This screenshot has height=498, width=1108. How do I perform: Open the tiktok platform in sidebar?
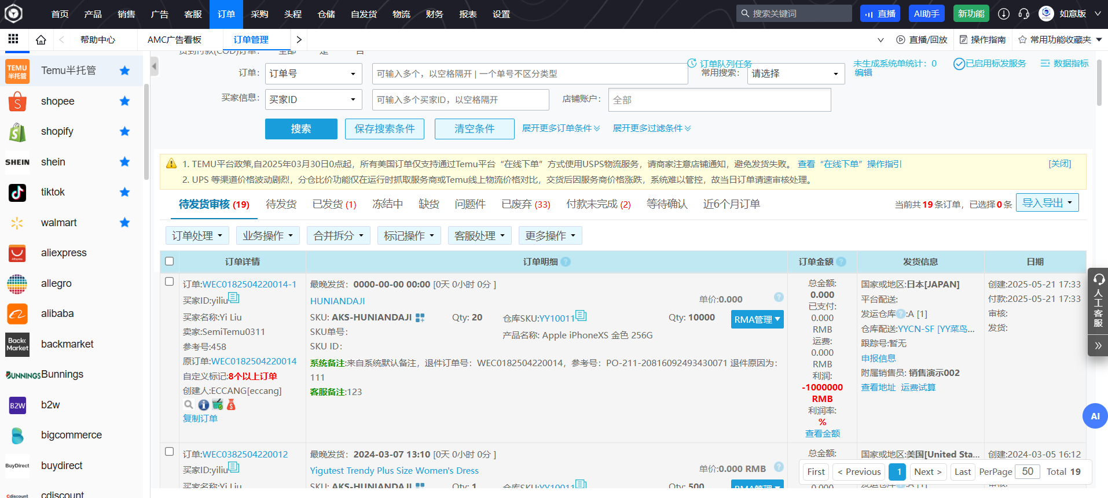[x=53, y=192]
